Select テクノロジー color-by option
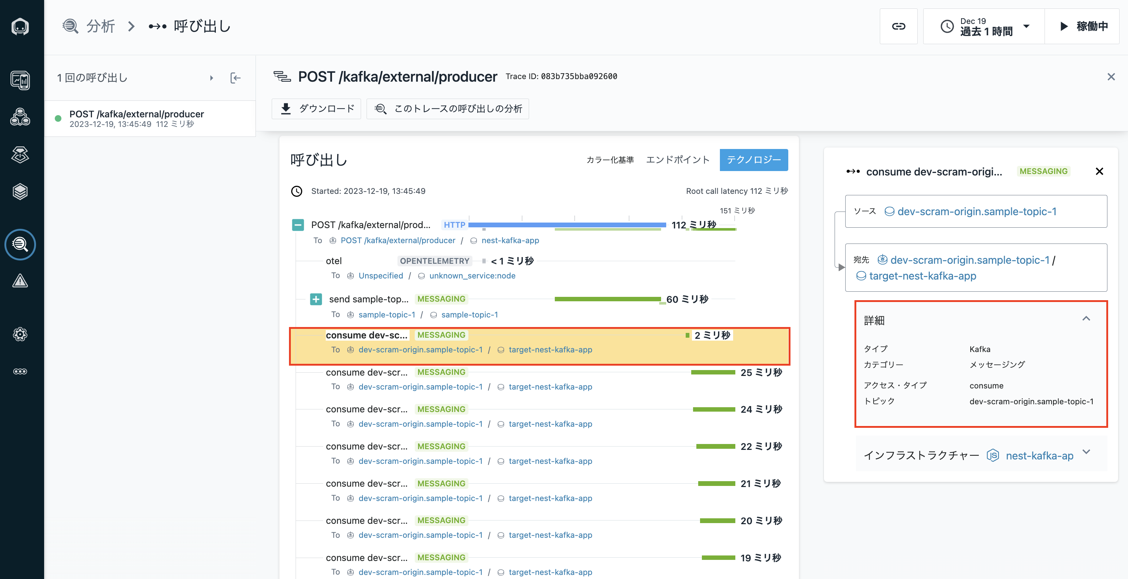This screenshot has width=1128, height=579. pos(753,160)
